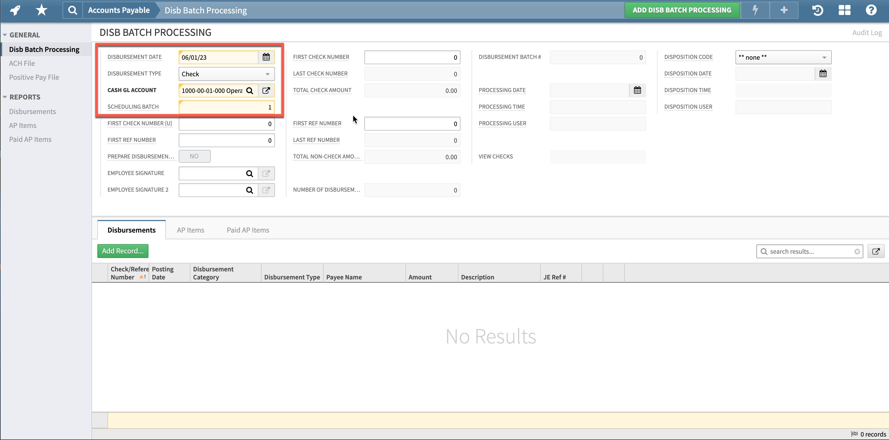Open the Processing Date calendar icon
Screen dimensions: 889x440
coord(637,90)
